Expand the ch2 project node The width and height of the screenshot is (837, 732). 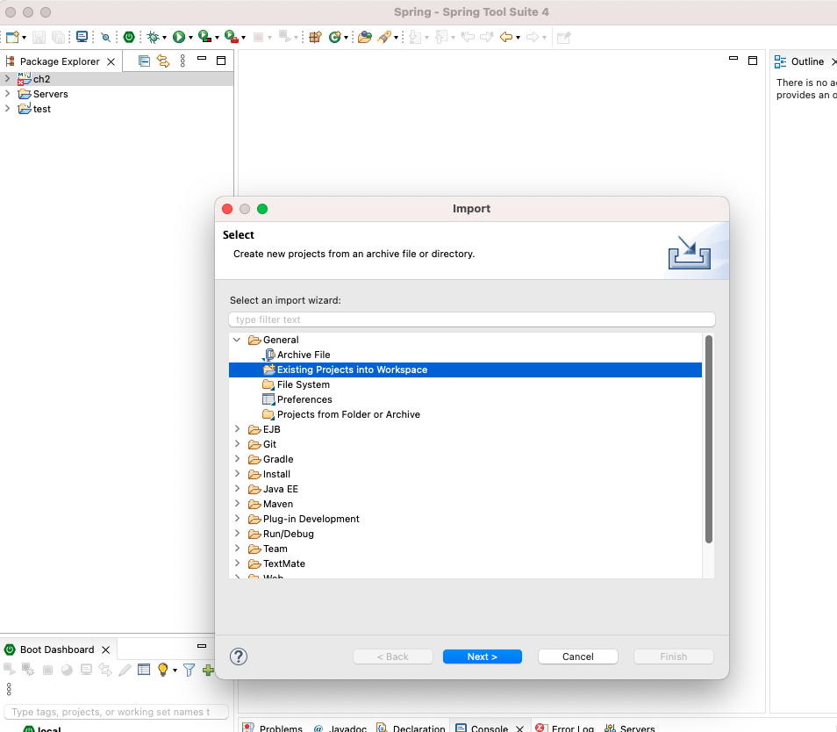point(7,78)
